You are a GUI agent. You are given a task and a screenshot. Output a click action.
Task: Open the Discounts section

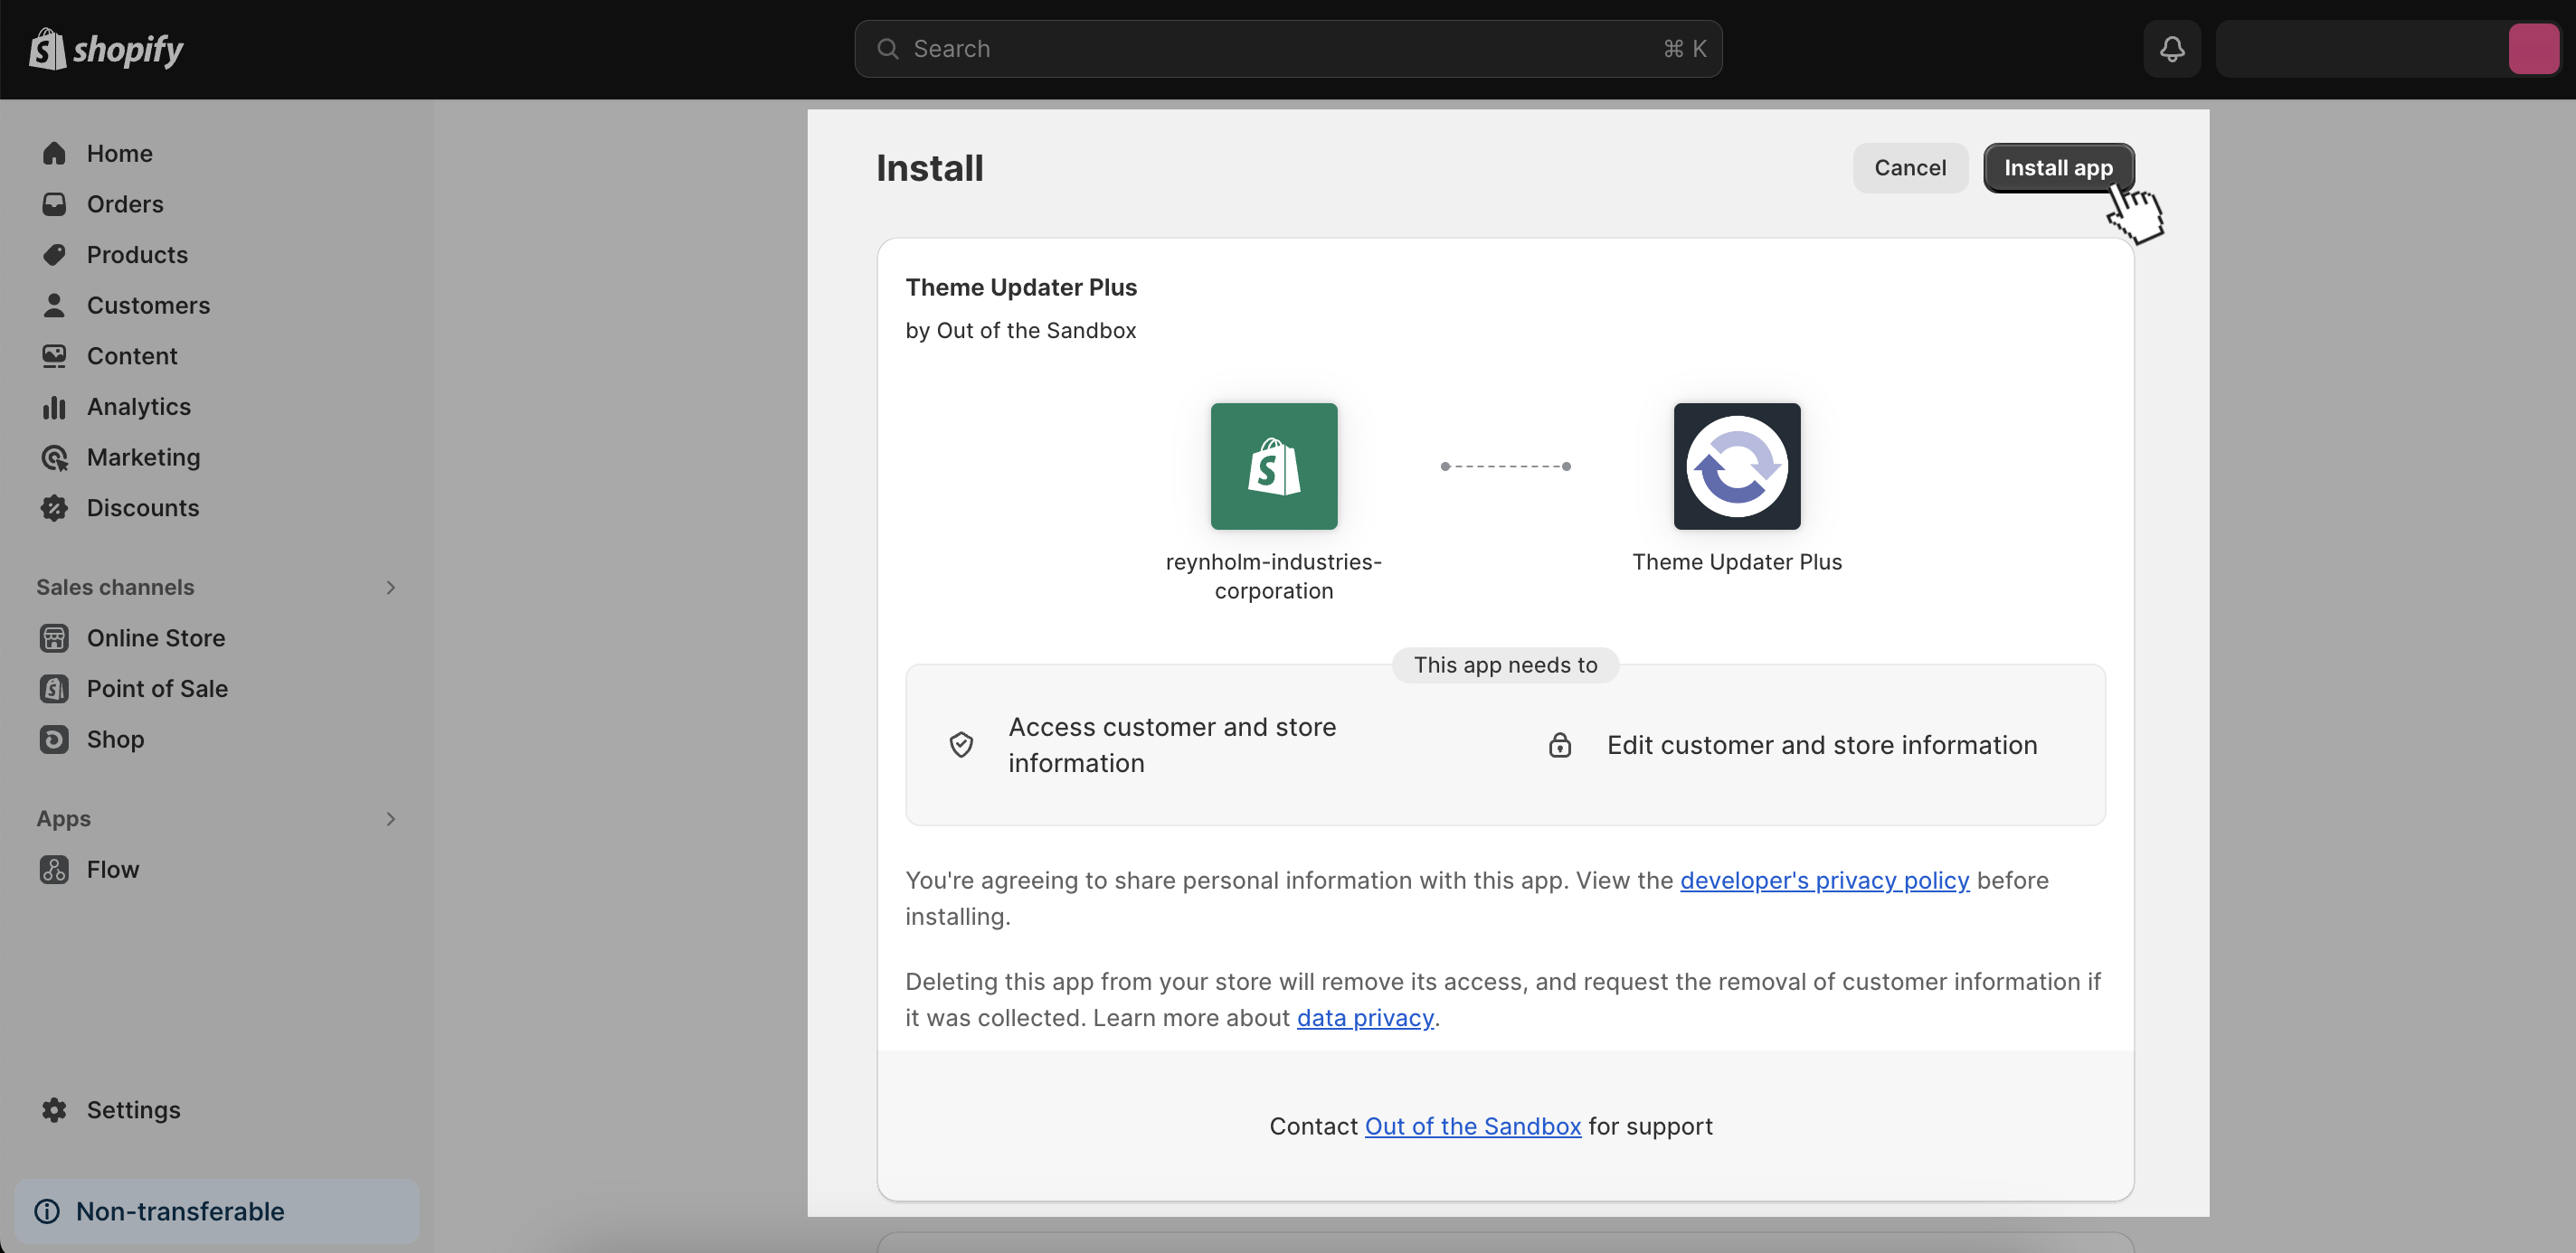click(x=144, y=507)
